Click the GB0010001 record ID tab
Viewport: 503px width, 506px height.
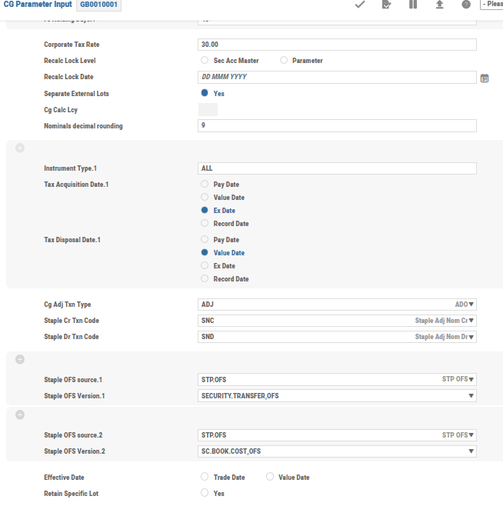98,5
